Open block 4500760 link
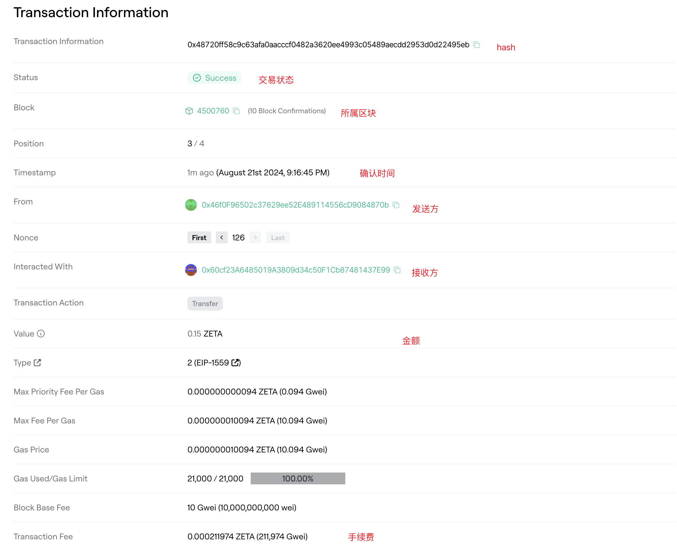677x550 pixels. [213, 111]
